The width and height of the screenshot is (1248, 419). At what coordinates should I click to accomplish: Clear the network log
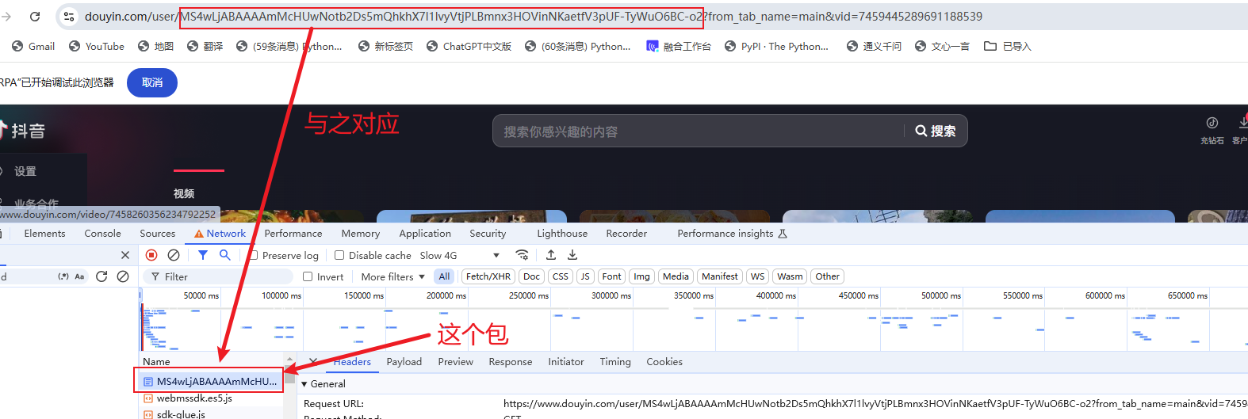[174, 255]
